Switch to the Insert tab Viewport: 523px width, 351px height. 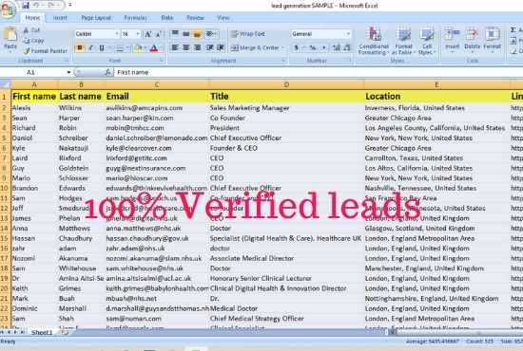[x=60, y=18]
